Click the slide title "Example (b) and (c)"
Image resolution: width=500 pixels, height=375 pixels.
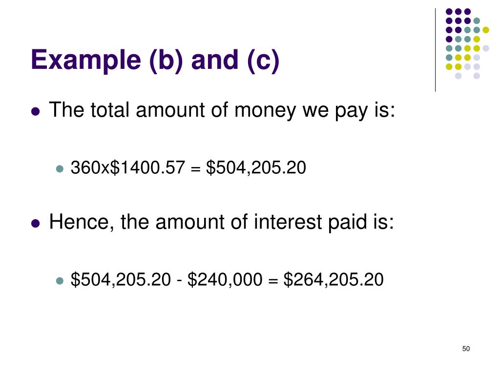tap(155, 60)
